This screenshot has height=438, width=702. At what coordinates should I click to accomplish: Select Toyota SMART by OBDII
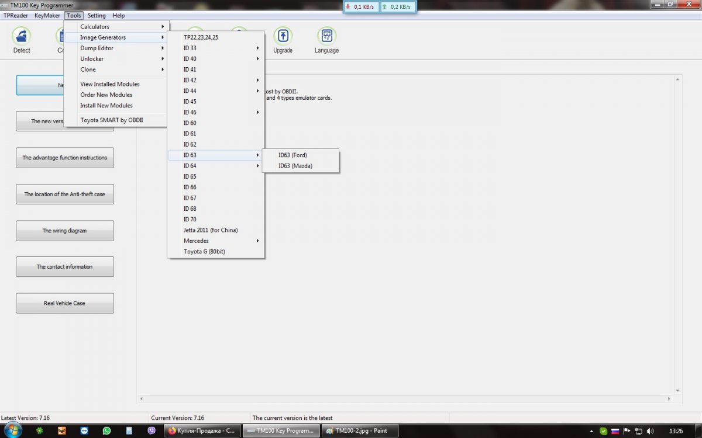[116, 120]
